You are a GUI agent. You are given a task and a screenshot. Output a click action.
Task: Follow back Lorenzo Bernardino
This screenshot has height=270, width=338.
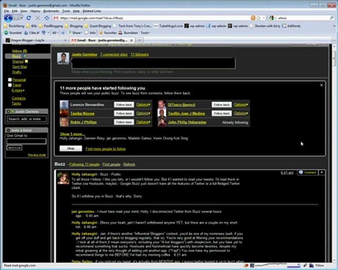click(x=124, y=105)
